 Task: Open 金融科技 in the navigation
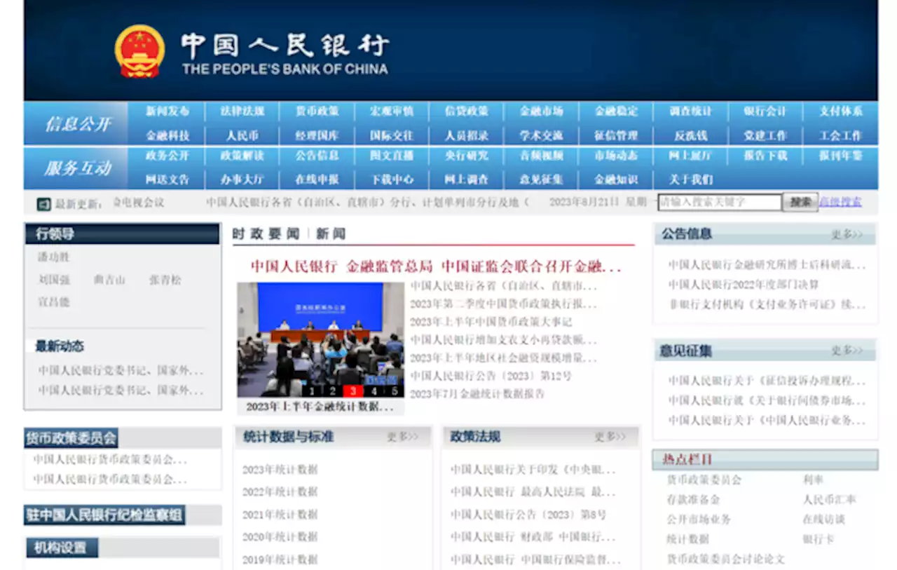[x=167, y=135]
